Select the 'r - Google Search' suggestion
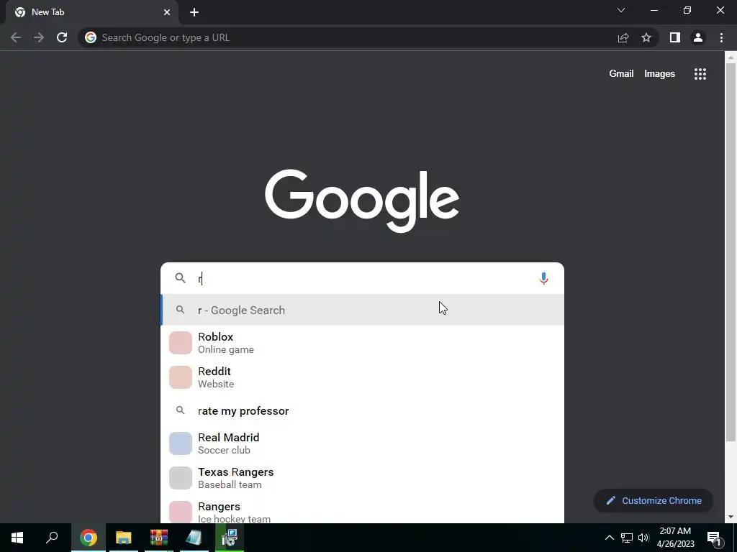Screen dimensions: 737x552 pyautogui.click(x=363, y=310)
